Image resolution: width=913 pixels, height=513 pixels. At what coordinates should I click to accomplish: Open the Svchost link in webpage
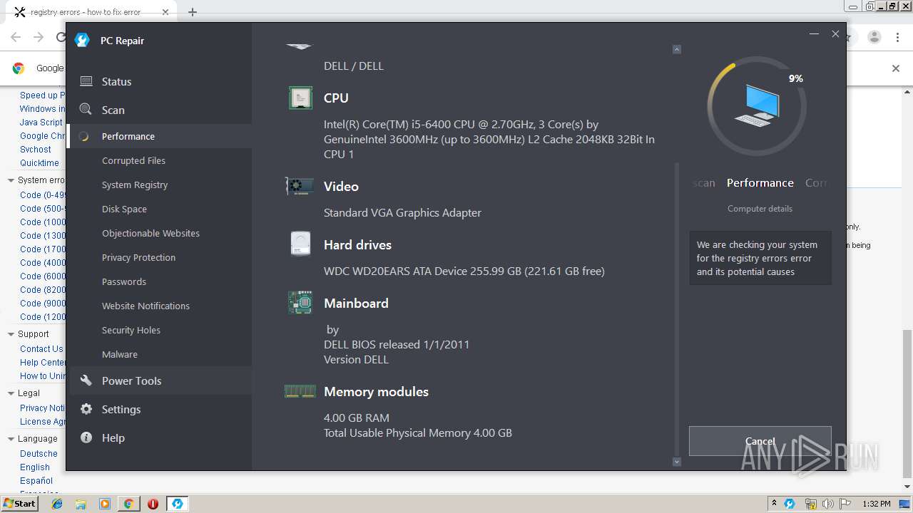36,150
